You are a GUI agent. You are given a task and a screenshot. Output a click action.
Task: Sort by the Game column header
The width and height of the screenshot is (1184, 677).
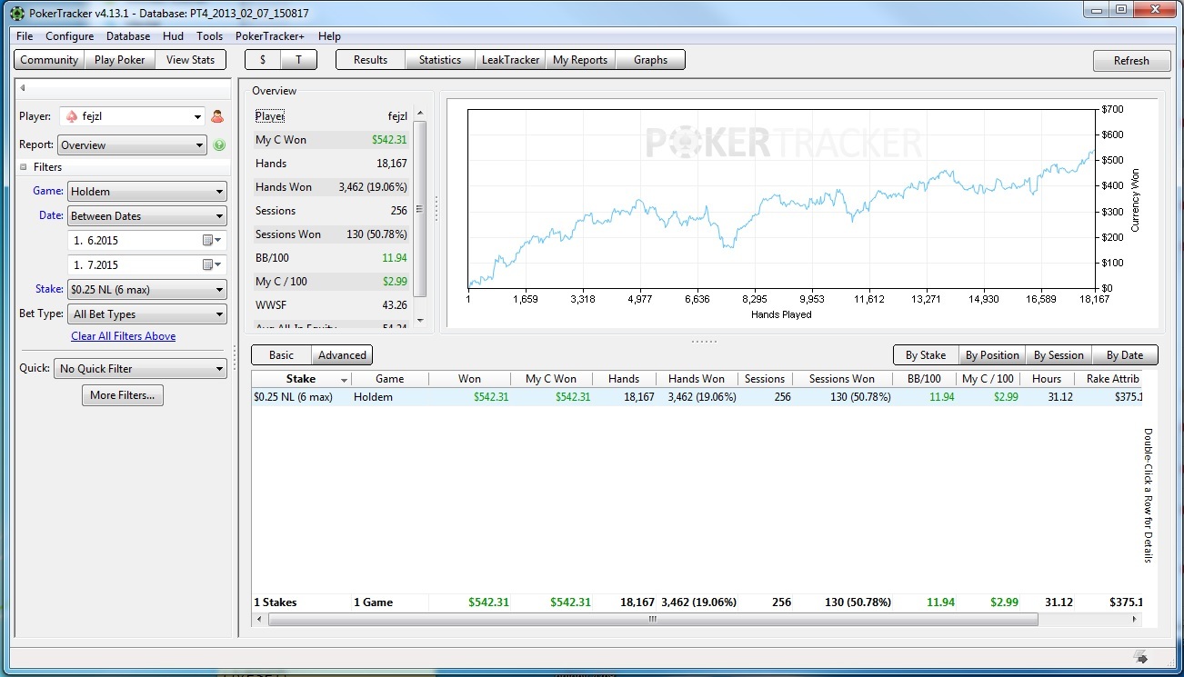click(390, 379)
